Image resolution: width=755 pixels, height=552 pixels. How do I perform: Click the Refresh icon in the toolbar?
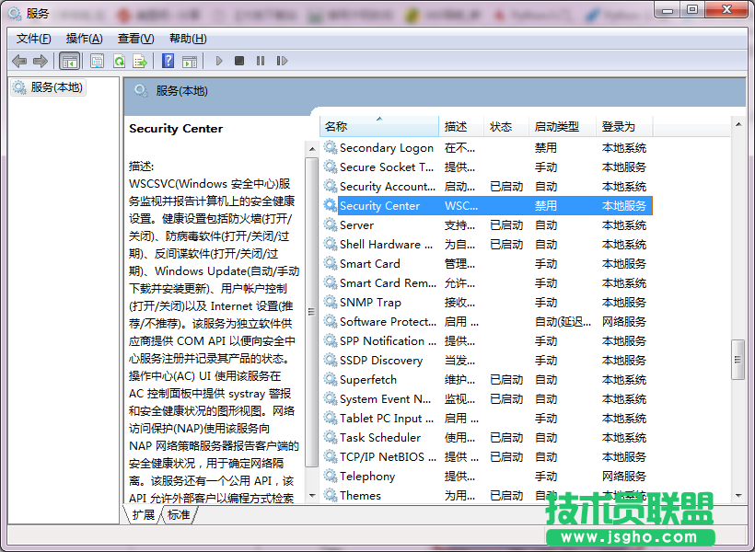click(121, 60)
